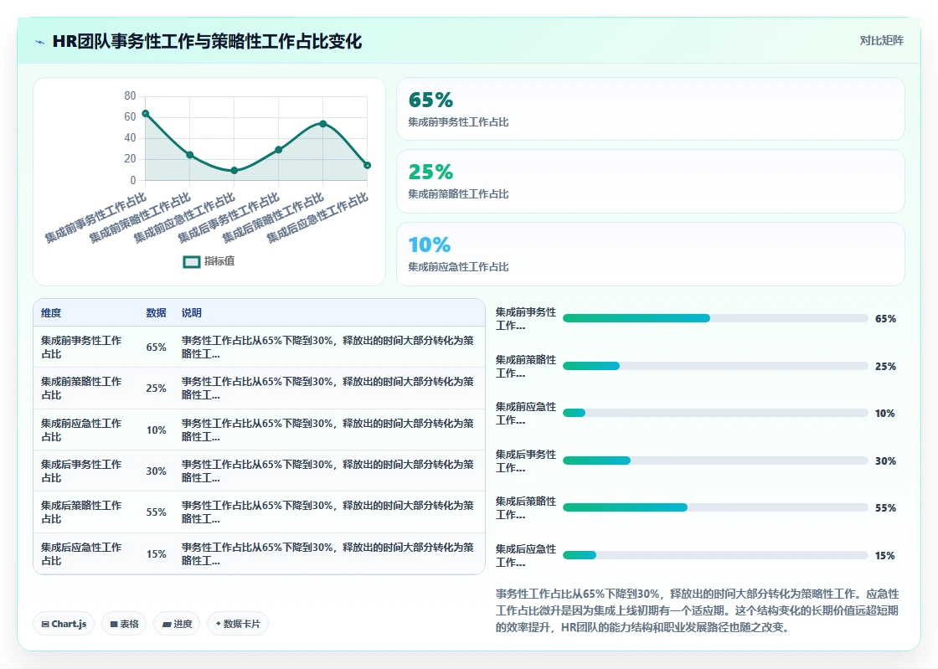Screen dimensions: 938x669
Task: Click the lightning icon beside the HR title
Action: 40,42
